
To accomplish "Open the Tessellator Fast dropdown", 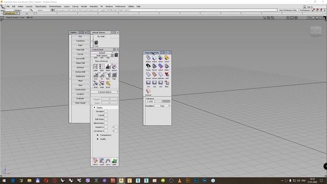I will click(162, 106).
